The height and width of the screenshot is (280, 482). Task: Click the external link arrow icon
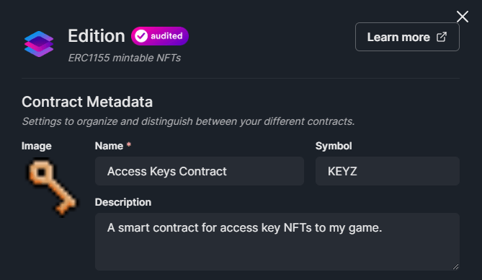[x=442, y=37]
